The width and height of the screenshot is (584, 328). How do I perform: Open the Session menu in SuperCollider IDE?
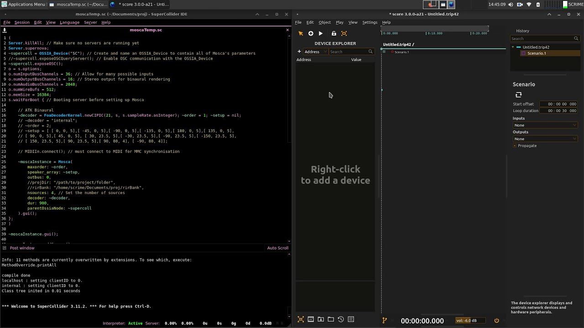tap(22, 22)
